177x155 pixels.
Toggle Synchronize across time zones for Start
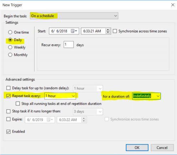pos(115,31)
